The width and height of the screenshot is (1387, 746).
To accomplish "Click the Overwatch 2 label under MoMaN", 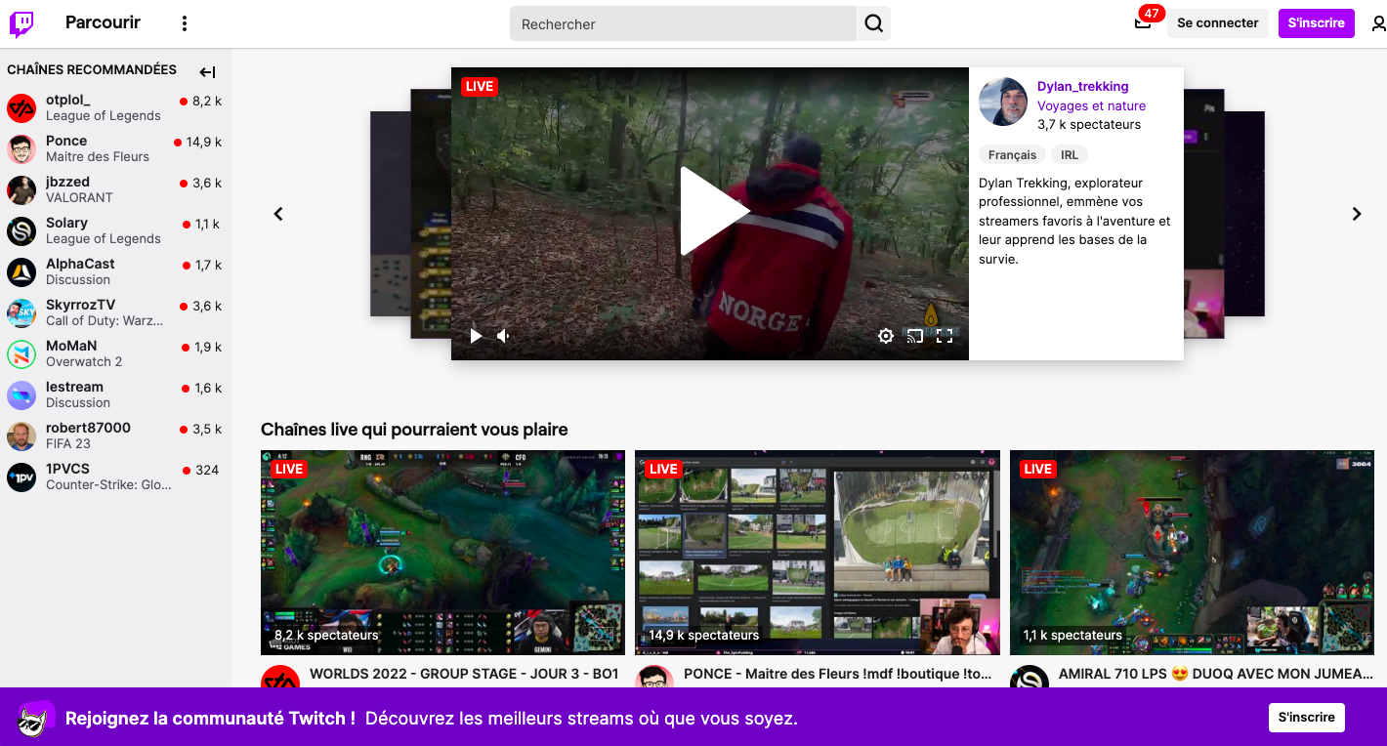I will (x=84, y=361).
